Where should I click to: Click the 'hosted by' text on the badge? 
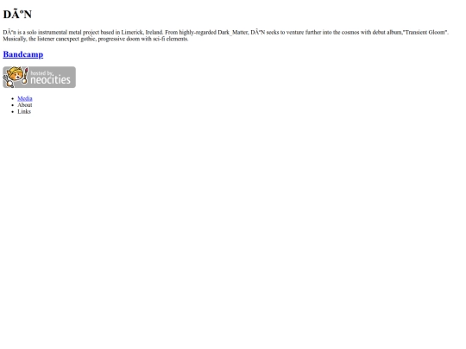[41, 73]
